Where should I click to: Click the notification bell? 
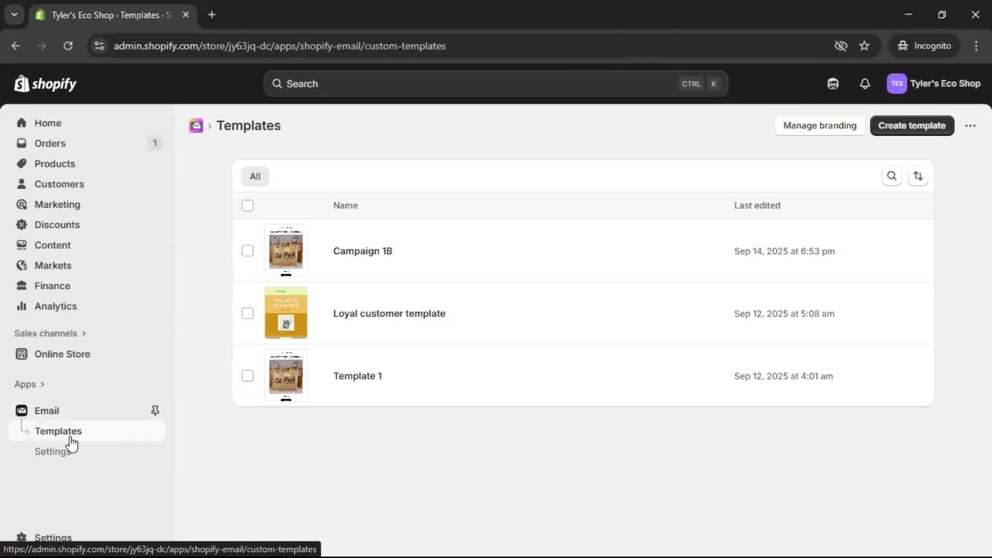(x=865, y=84)
